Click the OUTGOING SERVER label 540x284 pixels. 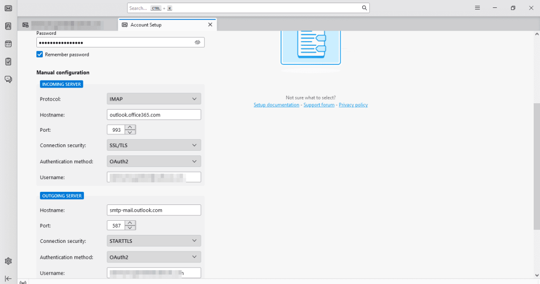tap(62, 195)
